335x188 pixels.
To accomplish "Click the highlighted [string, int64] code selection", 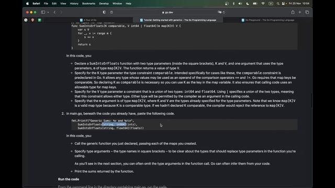I will [x=114, y=124].
